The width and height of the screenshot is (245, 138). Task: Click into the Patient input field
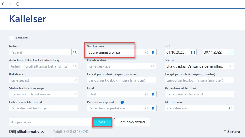(40, 52)
